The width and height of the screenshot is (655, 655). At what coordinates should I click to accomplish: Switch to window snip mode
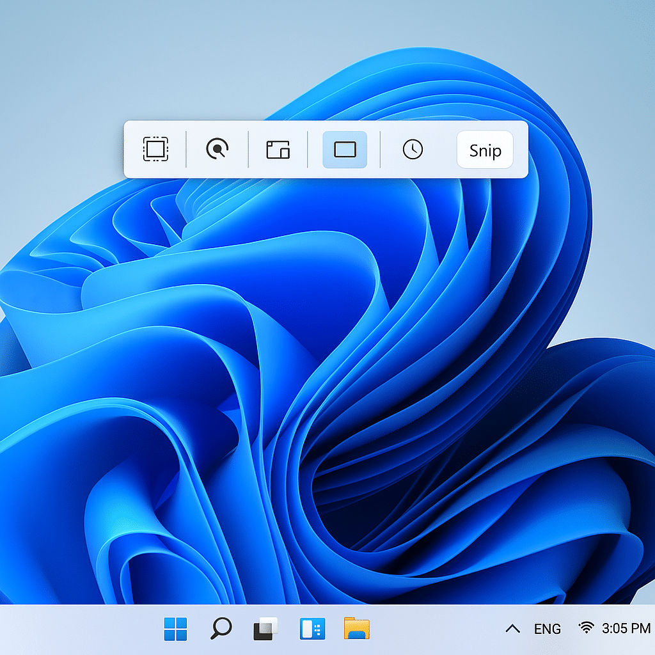tap(278, 150)
